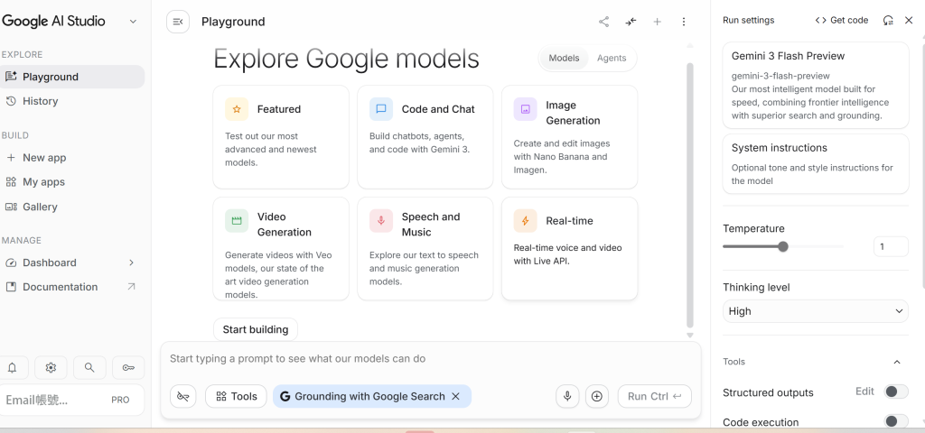Click the Start building button
Screen dimensions: 925x433
[x=256, y=329]
